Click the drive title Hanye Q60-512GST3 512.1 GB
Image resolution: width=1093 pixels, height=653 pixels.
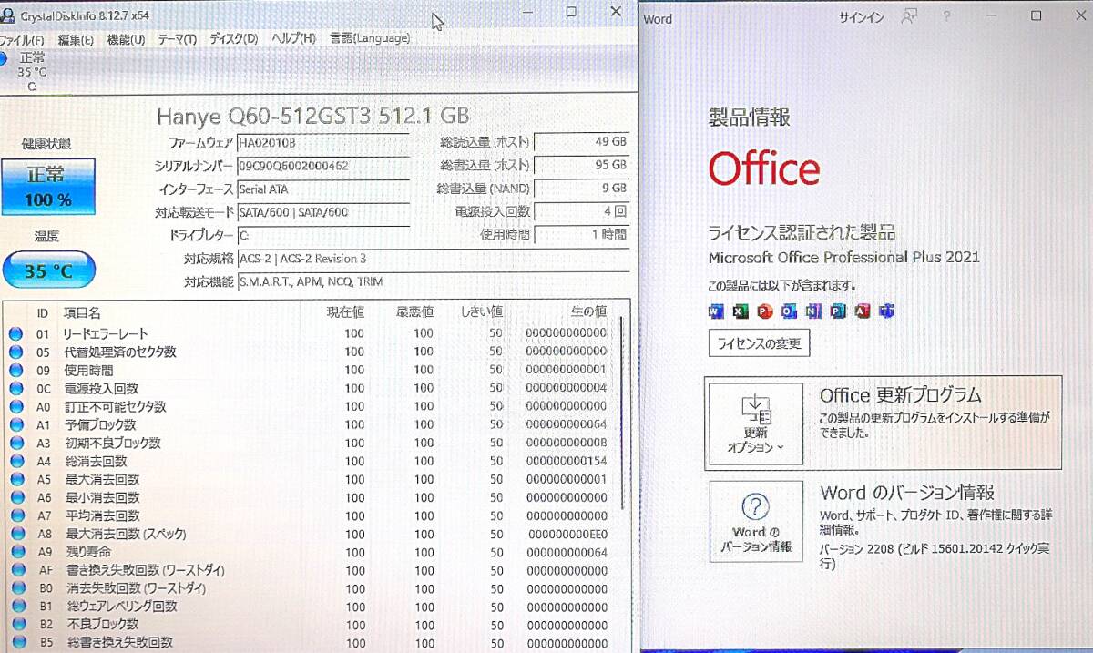313,116
